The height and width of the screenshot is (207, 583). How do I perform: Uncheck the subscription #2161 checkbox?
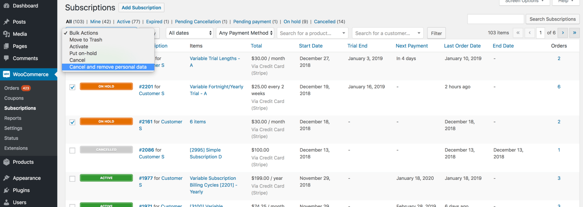point(72,122)
